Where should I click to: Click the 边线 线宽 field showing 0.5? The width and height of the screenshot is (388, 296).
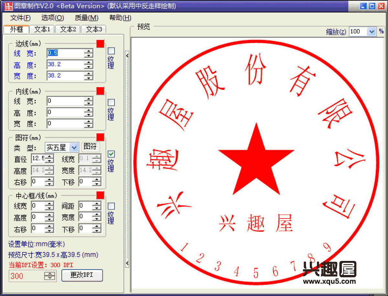point(66,53)
